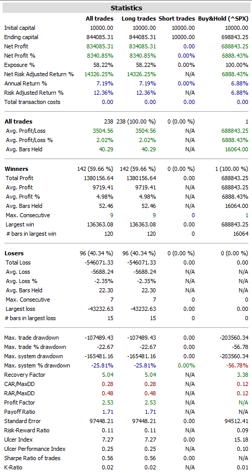Click the Winners section heading

click(x=16, y=169)
